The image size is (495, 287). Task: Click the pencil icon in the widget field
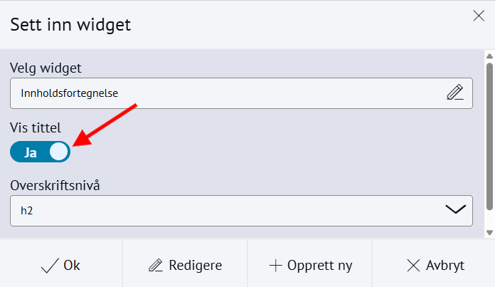tap(454, 93)
